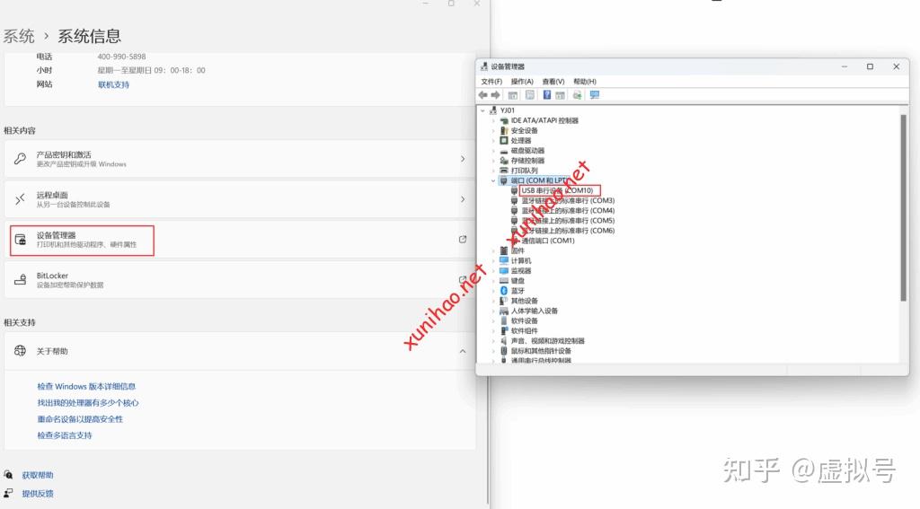Open the 联机支持 website link
Screen dimensions: 920x509
tap(113, 84)
